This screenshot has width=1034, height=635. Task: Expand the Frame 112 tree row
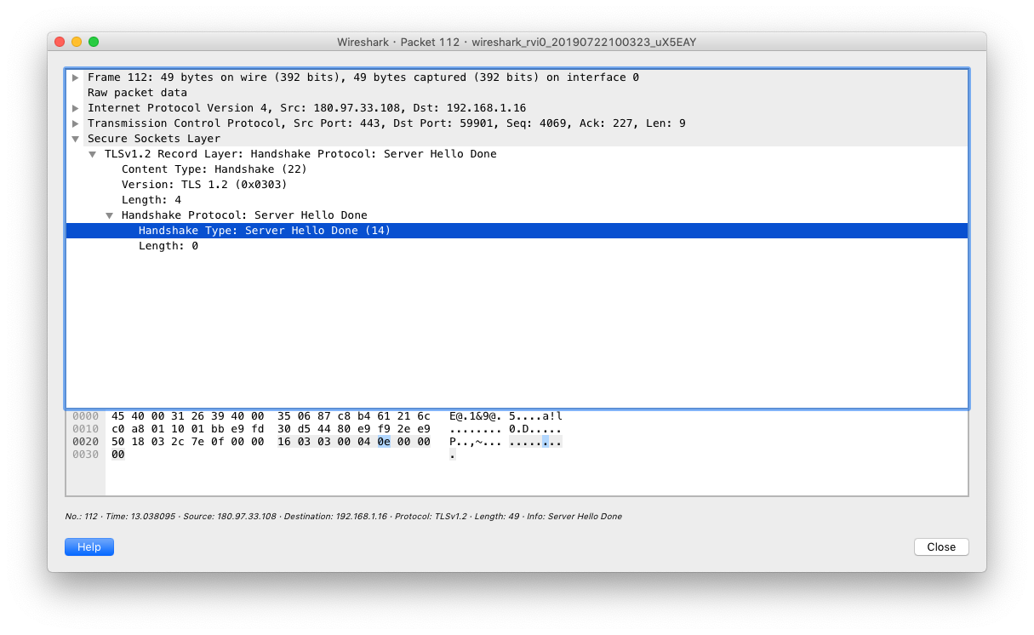click(x=76, y=77)
